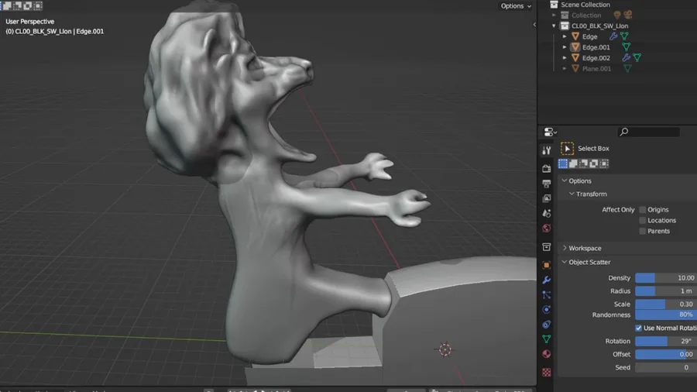Adjust the Scale slider
Viewport: 697px width, 392px height.
point(666,304)
